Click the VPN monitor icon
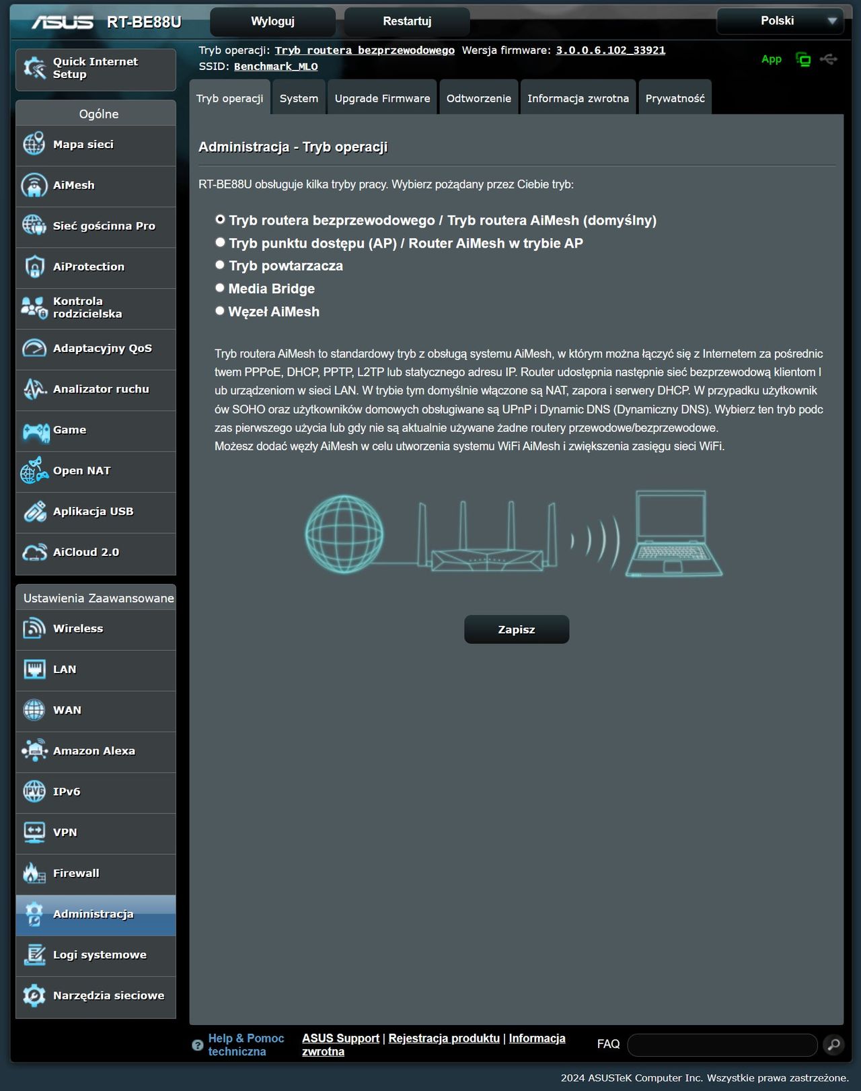 pos(34,833)
